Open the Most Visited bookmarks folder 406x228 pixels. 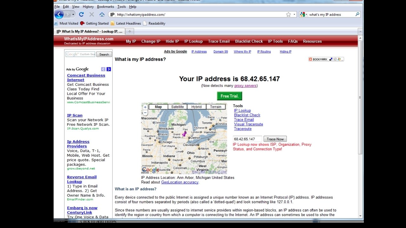click(x=66, y=23)
